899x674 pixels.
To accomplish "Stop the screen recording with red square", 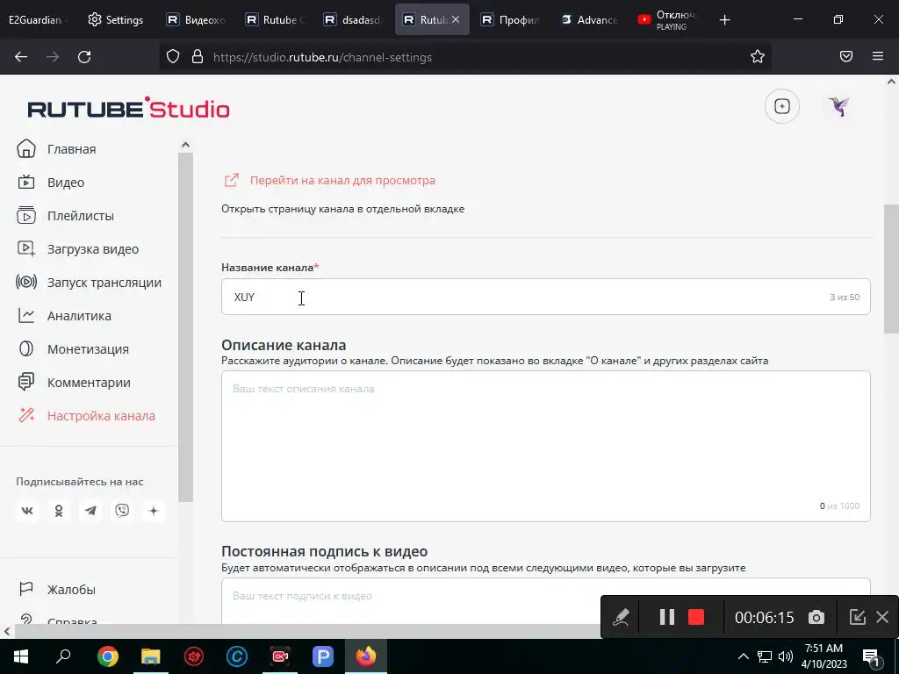I will pyautogui.click(x=696, y=617).
